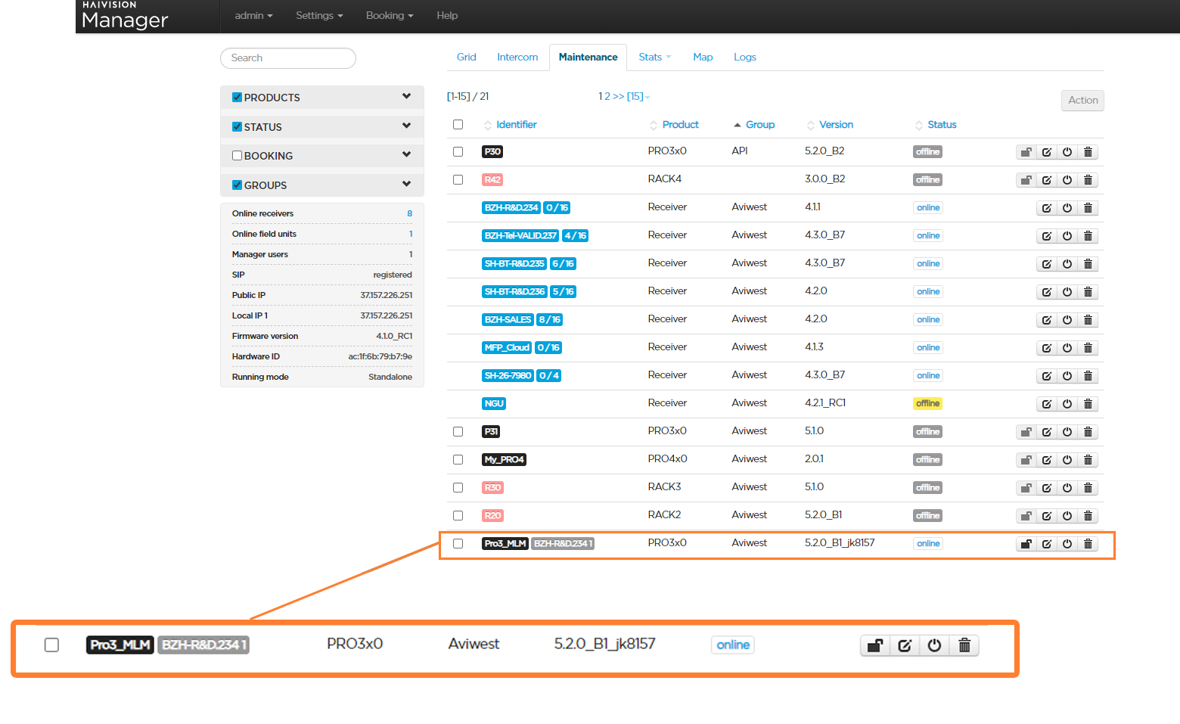
Task: Click the unlock icon in the P30 row
Action: (1026, 152)
